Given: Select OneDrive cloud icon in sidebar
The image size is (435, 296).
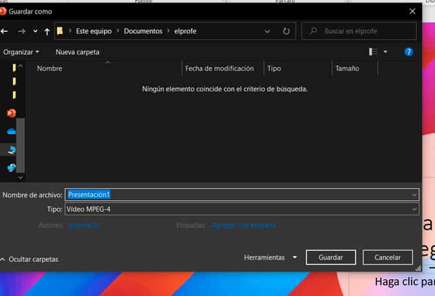Looking at the screenshot, I should [11, 131].
